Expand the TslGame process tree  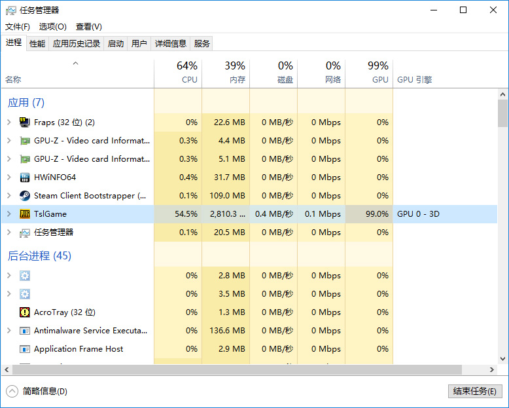[x=9, y=214]
